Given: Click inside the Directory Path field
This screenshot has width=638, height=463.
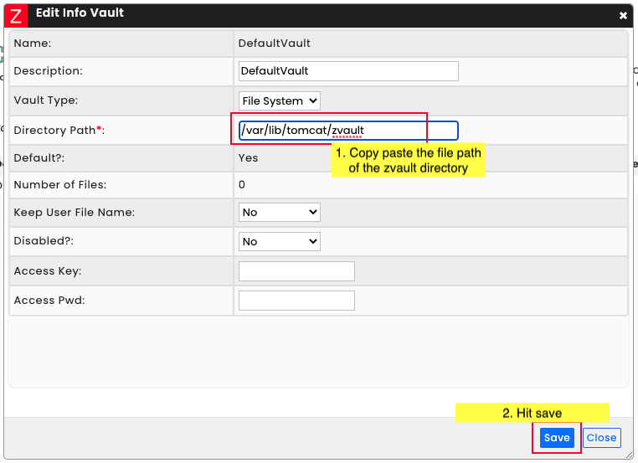Looking at the screenshot, I should [348, 131].
